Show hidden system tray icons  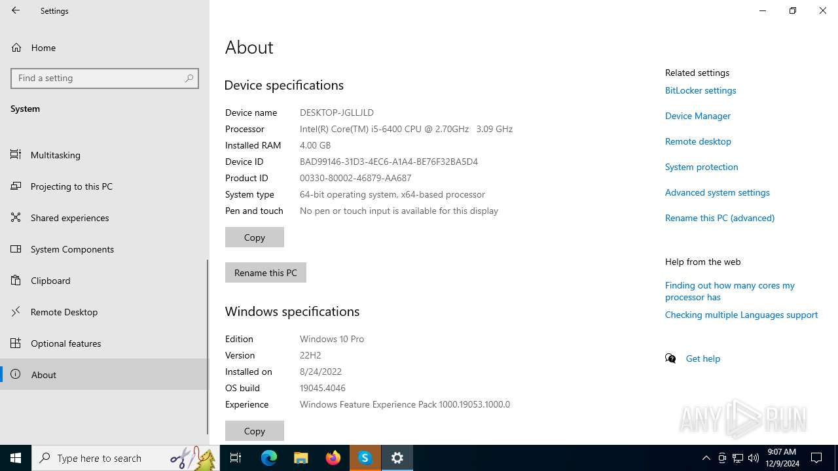click(706, 458)
